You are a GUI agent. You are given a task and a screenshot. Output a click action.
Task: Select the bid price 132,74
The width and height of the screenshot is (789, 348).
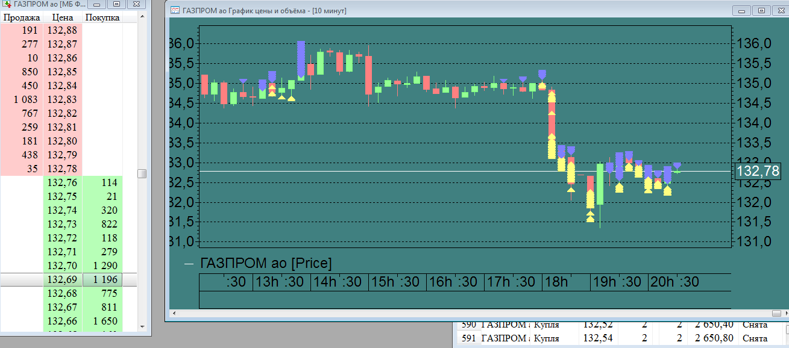tap(62, 210)
